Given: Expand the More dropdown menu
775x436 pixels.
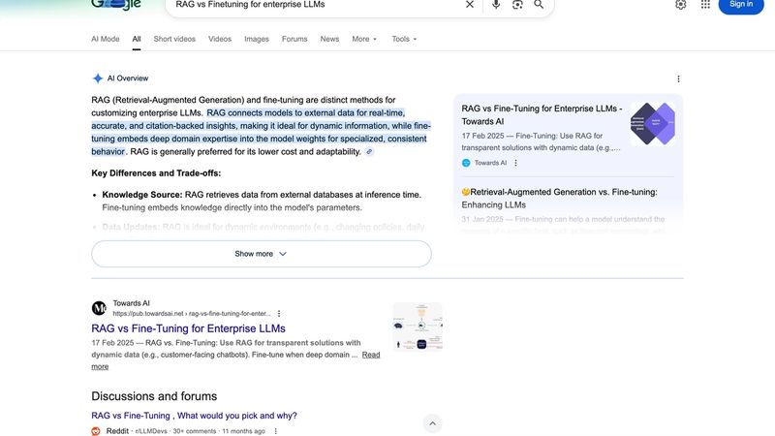Looking at the screenshot, I should pos(364,39).
